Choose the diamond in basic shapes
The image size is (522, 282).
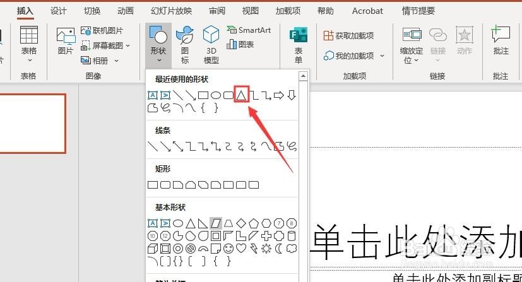(x=241, y=223)
